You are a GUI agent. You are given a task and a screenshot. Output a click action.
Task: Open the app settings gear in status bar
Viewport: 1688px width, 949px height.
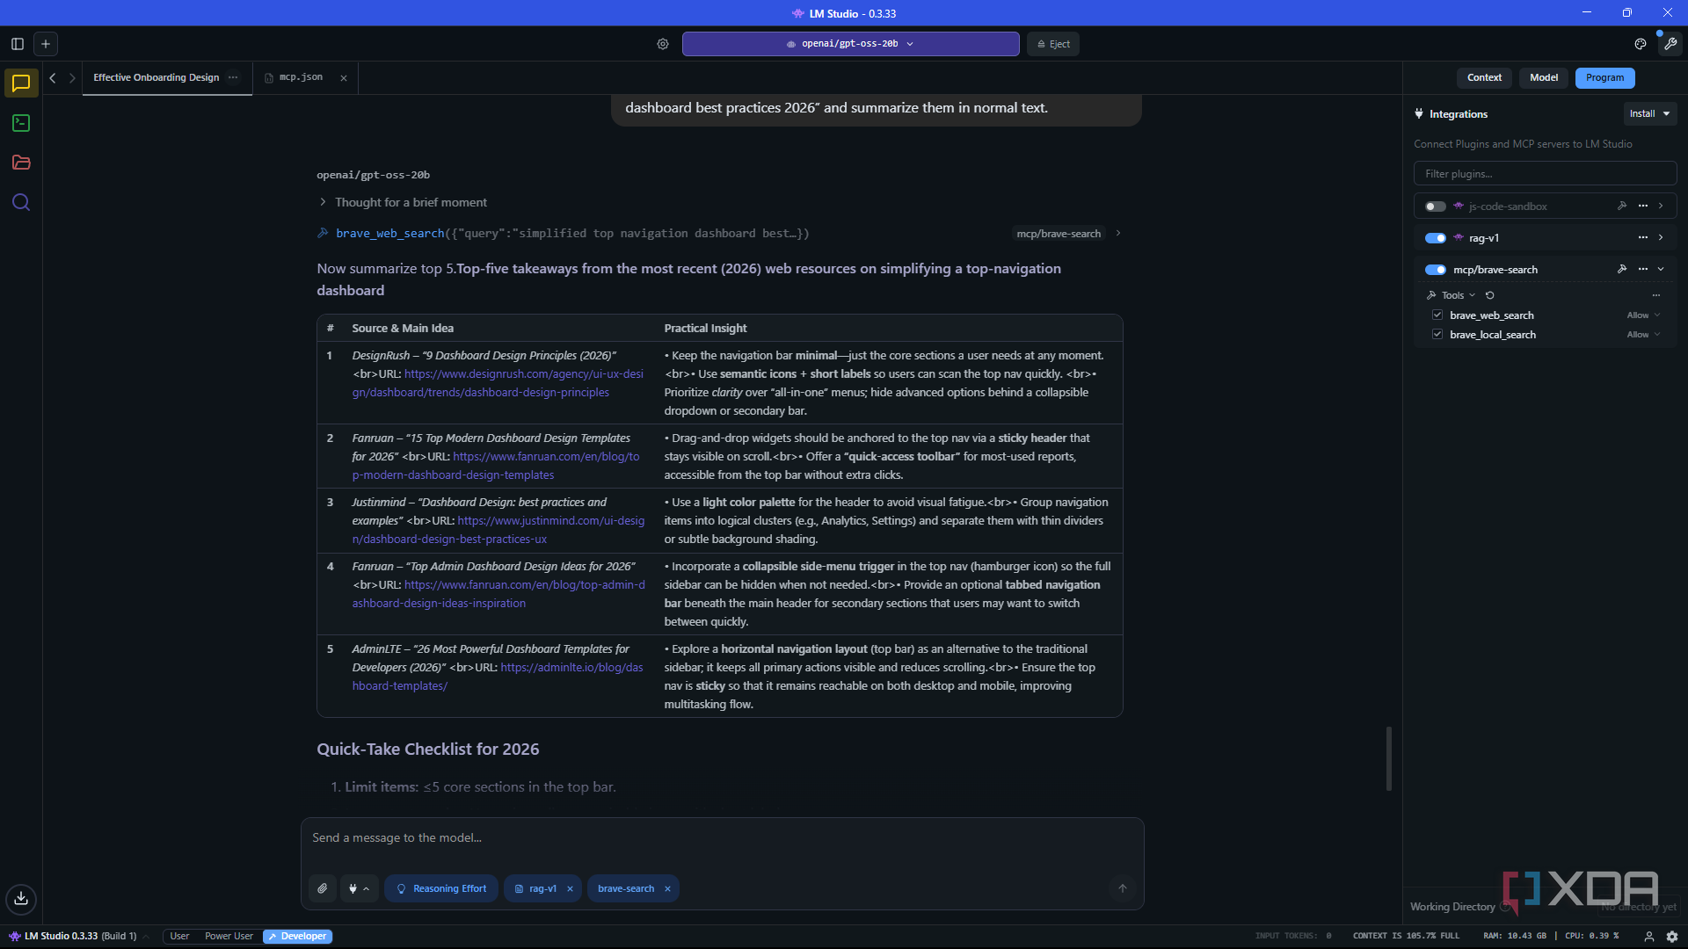(1672, 937)
